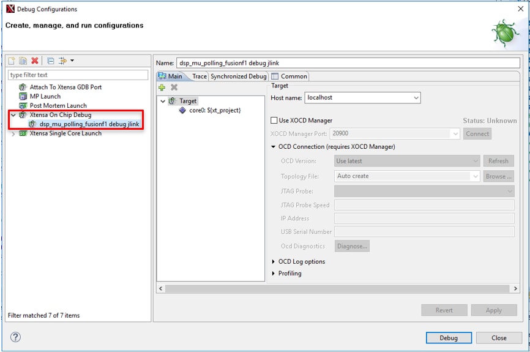This screenshot has width=530, height=352.
Task: Collapse the Xtensa On Chip Debug node
Action: click(x=13, y=115)
